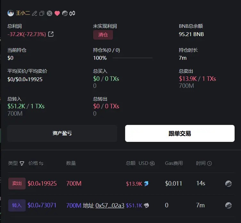
Task: Click the 王小二 username label
Action: (23, 13)
